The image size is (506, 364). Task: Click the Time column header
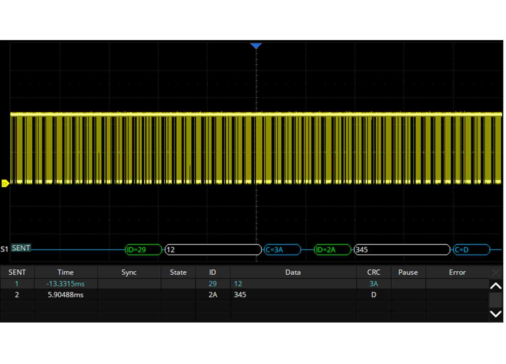tap(65, 272)
